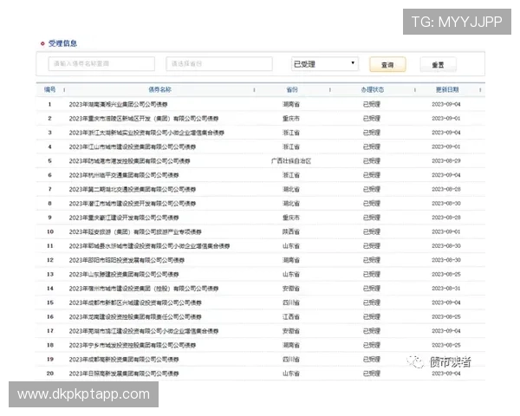Select 陕西省 province cell in row 10
This screenshot has width=520, height=416.
pyautogui.click(x=291, y=232)
